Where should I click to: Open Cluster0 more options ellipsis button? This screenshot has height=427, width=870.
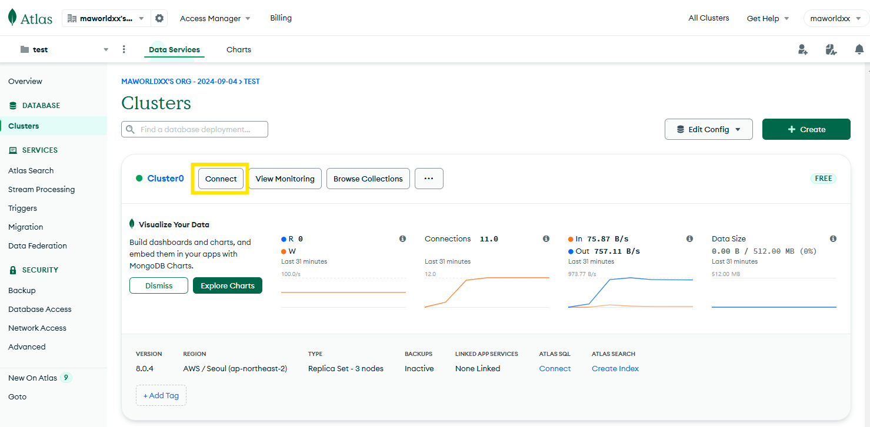point(429,179)
